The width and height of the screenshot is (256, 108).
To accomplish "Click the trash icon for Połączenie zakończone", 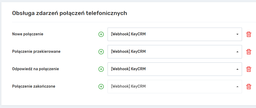I will (x=249, y=87).
